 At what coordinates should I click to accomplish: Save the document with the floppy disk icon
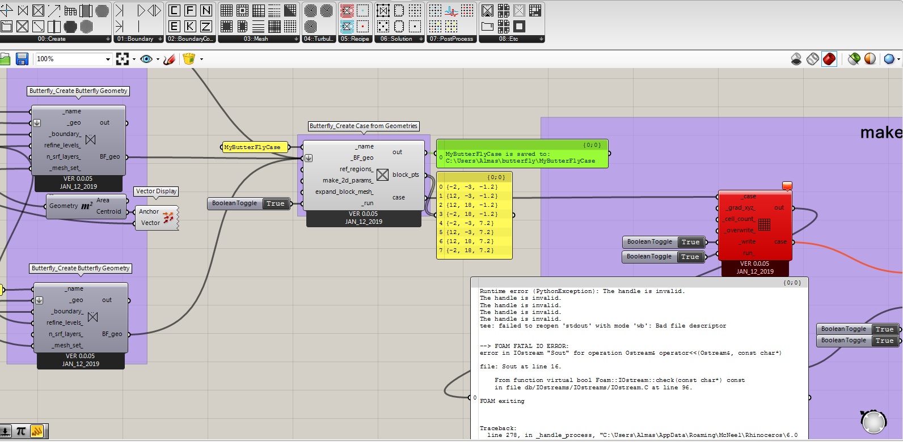click(22, 59)
